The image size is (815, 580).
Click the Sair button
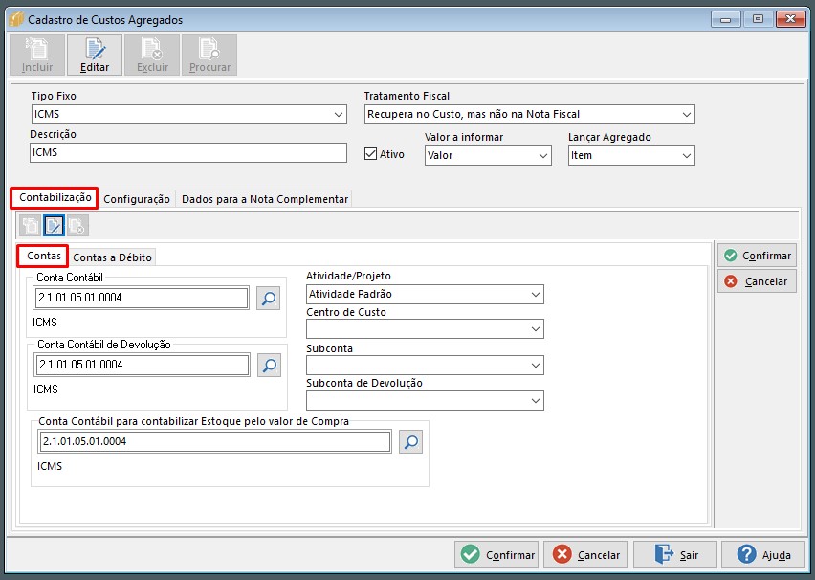[675, 554]
